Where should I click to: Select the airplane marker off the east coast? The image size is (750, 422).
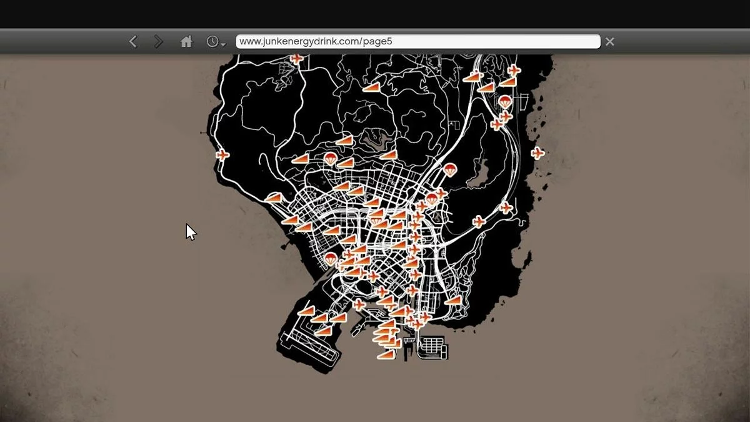tap(537, 153)
